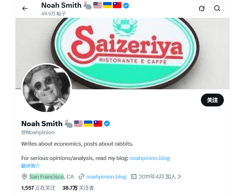The height and width of the screenshot is (196, 239).
Task: Open search with magnifying glass icon
Action: 217,8
